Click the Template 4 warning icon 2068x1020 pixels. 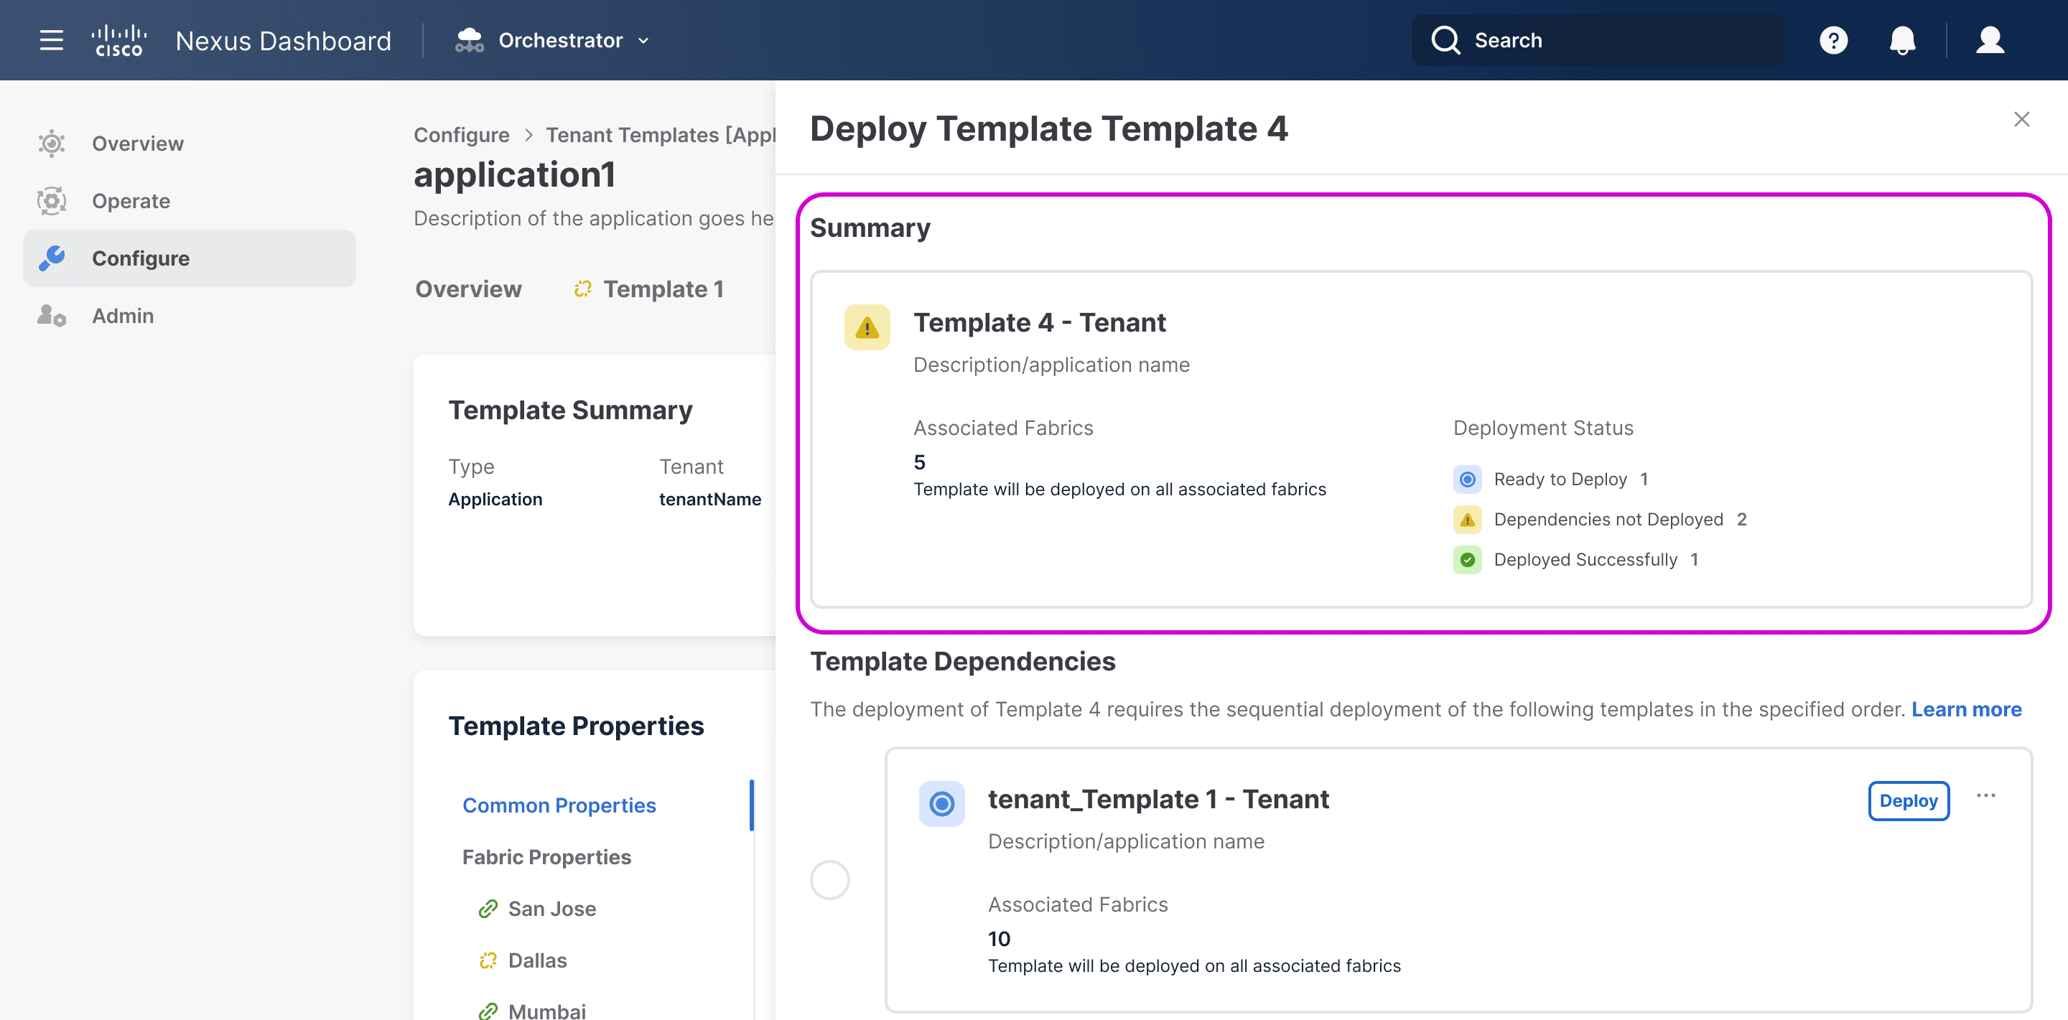point(867,327)
